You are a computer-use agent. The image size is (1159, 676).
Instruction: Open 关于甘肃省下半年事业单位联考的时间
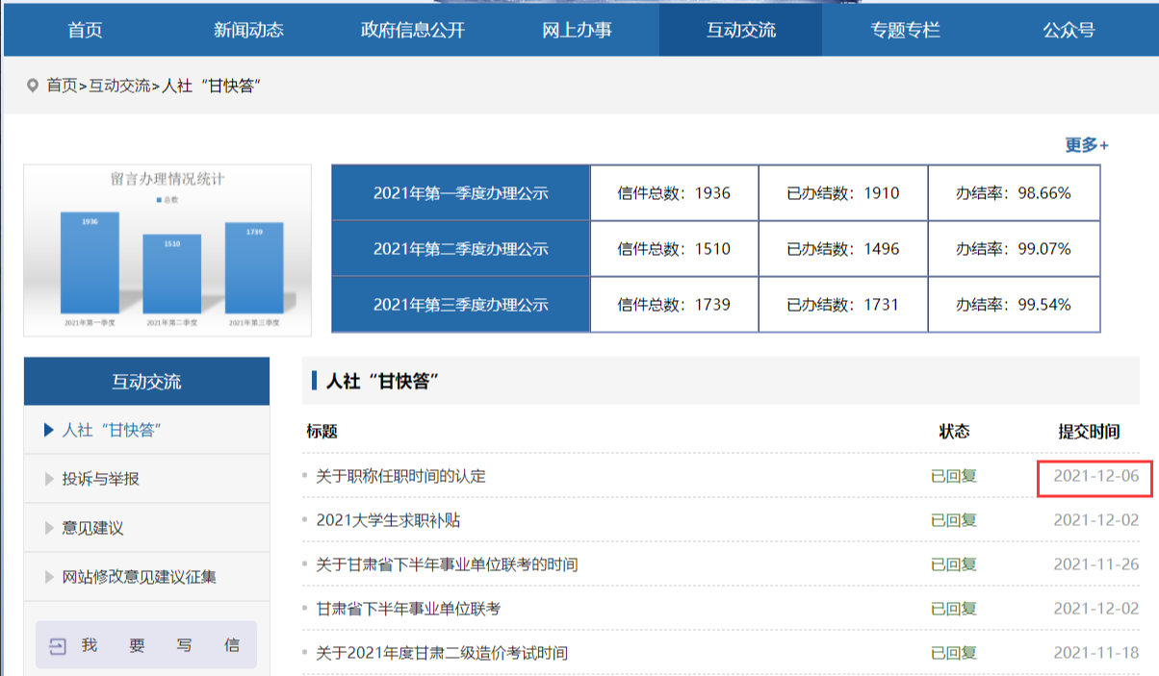point(447,564)
